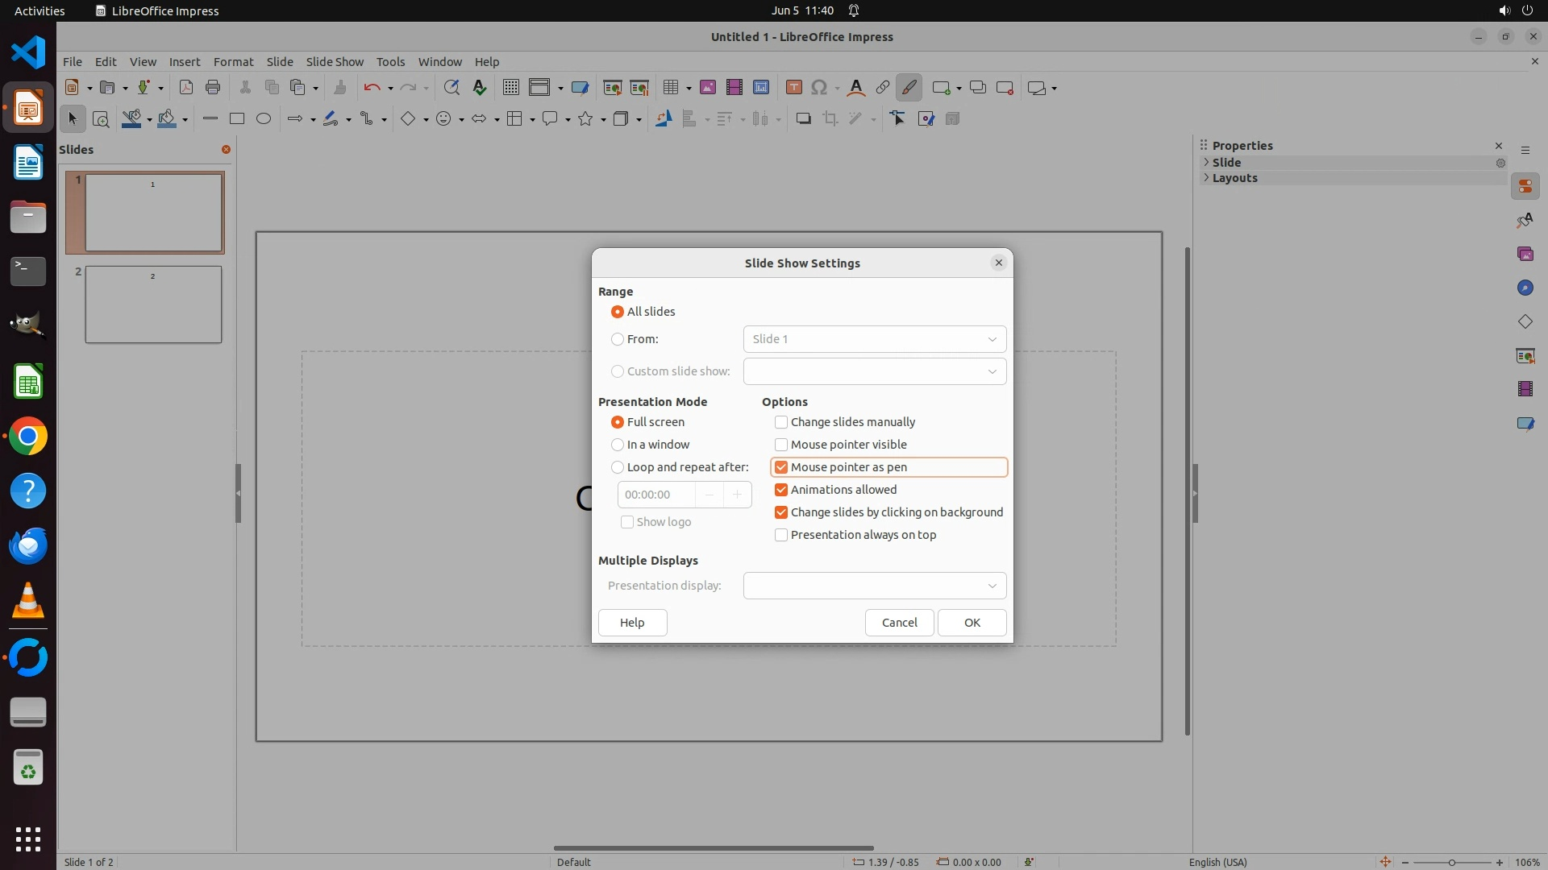
Task: Open the Slide 1 From dropdown
Action: click(874, 339)
